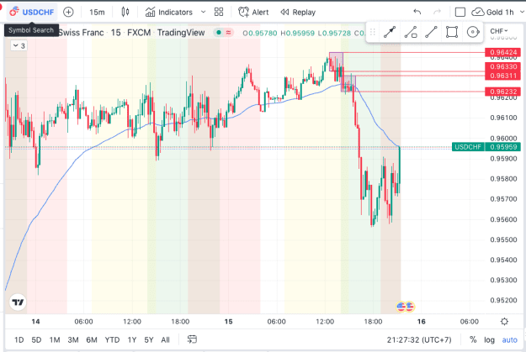
Task: Set the date range to 5D
Action: [36, 340]
